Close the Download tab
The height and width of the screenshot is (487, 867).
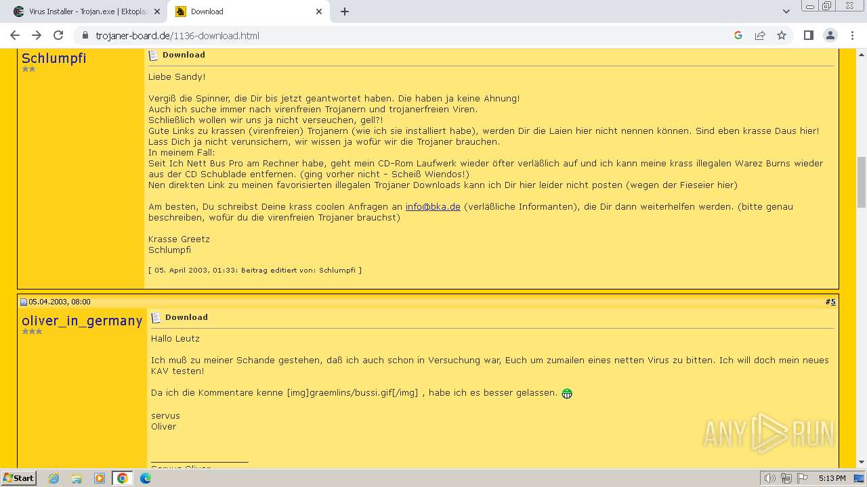(319, 11)
